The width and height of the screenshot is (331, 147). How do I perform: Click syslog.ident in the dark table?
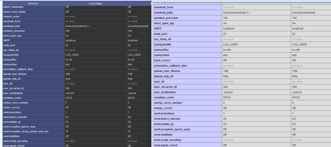coord(10,64)
